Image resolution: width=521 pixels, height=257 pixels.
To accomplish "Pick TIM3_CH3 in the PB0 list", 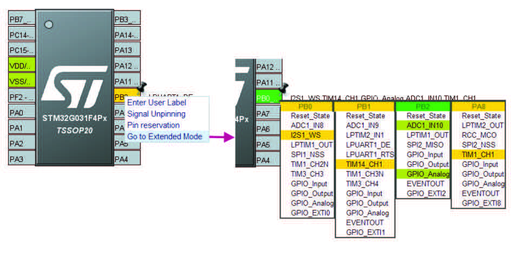I will (x=307, y=174).
